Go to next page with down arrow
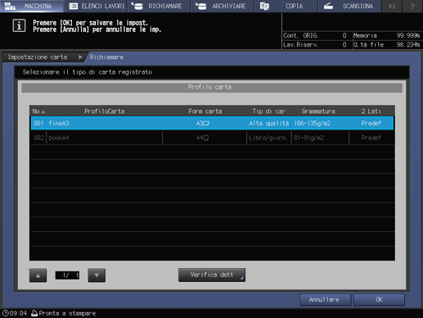The width and height of the screenshot is (423, 318). click(x=97, y=275)
